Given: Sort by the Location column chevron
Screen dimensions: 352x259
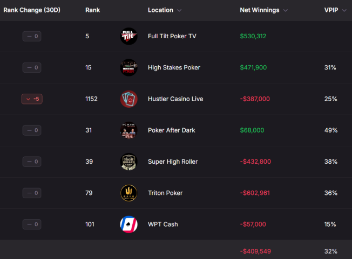Looking at the screenshot, I should pyautogui.click(x=179, y=10).
